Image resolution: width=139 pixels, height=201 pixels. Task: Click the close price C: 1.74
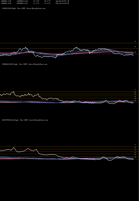pyautogui.click(x=36, y=3)
